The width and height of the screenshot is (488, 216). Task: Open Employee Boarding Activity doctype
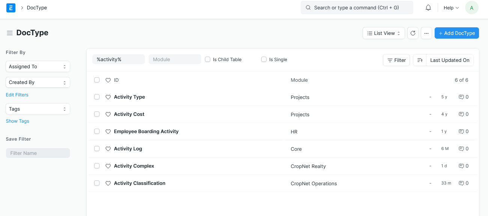146,131
